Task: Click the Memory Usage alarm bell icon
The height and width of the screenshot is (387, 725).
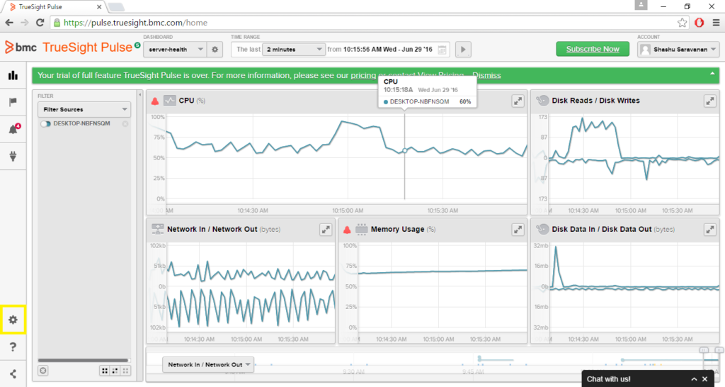Action: click(x=347, y=230)
